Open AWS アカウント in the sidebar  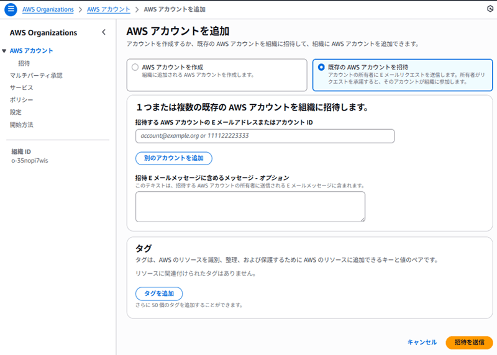[x=31, y=51]
